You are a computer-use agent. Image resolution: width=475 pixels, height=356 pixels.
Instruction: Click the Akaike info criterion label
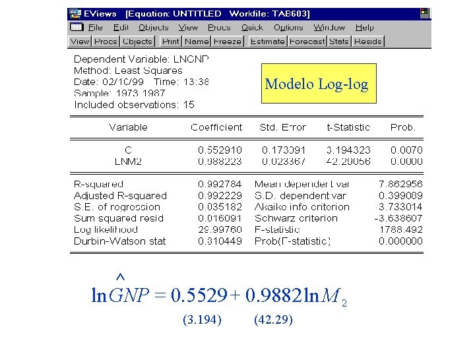[302, 207]
